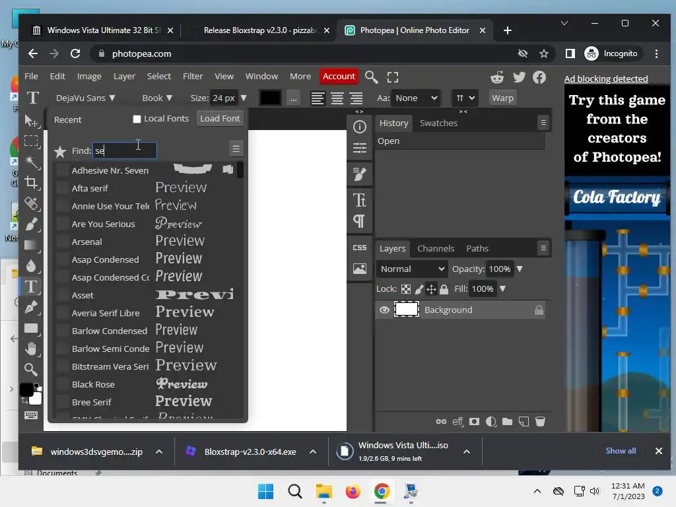Align text center
The image size is (676, 507).
point(337,98)
